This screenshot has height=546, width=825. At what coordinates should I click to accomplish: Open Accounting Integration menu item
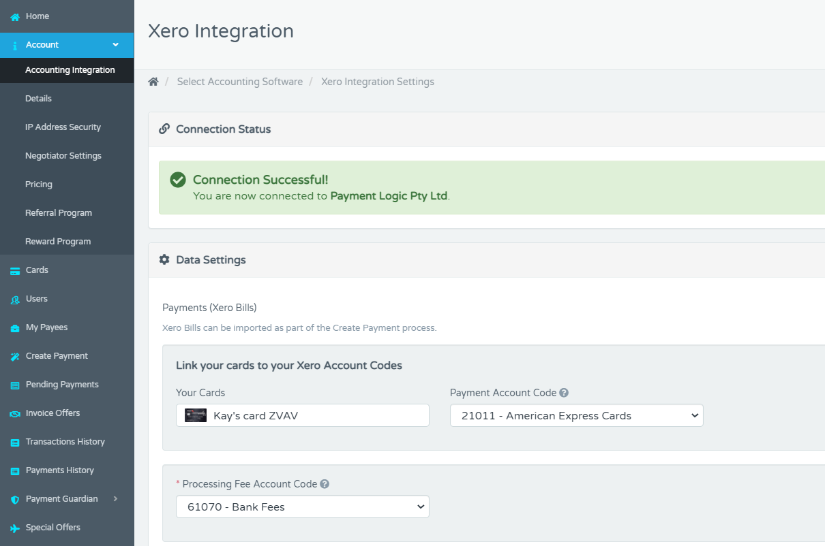point(67,70)
